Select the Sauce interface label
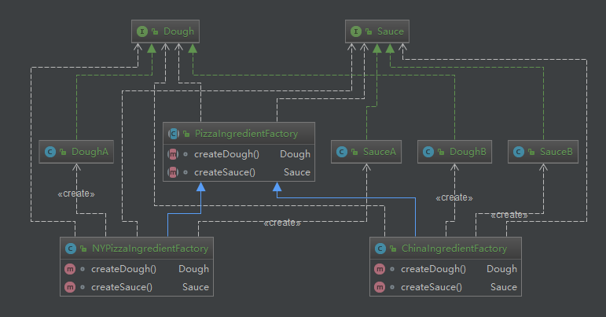Screen dimensions: 606x317 pos(391,31)
